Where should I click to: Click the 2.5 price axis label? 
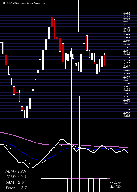tap(126, 80)
